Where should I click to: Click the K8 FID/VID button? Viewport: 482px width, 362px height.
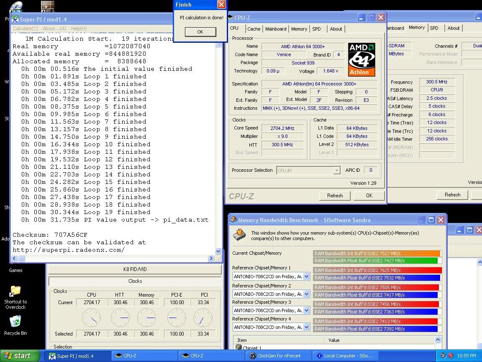pos(135,269)
